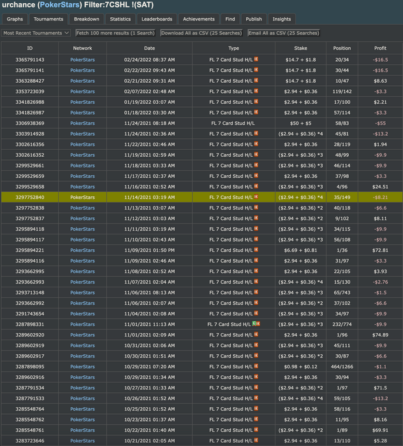Switch to the Achievements tab

point(199,19)
